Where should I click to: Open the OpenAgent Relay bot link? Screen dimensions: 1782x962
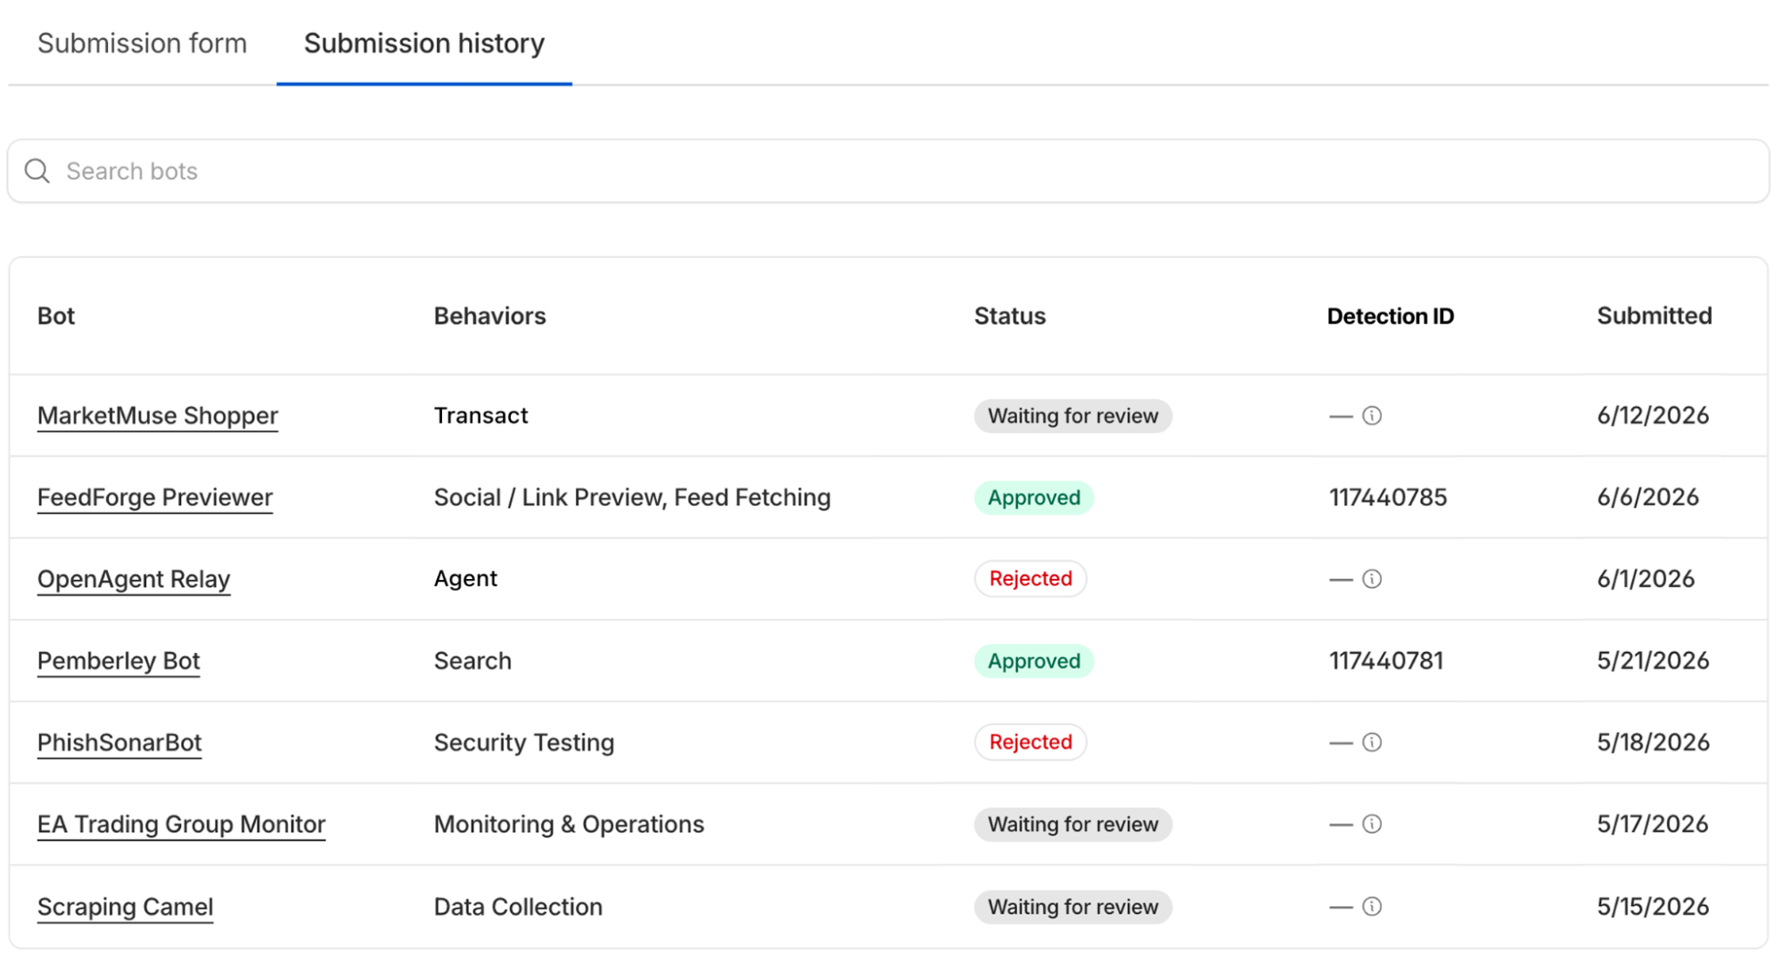(x=134, y=579)
